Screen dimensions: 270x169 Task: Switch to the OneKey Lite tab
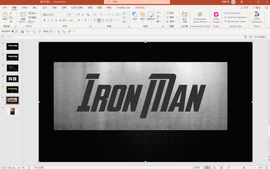(123, 8)
